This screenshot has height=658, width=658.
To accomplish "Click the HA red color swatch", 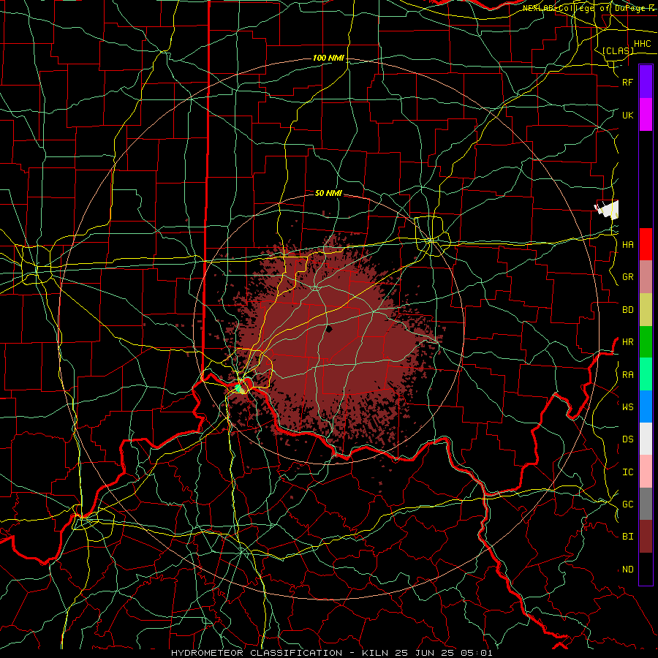I will [x=646, y=244].
